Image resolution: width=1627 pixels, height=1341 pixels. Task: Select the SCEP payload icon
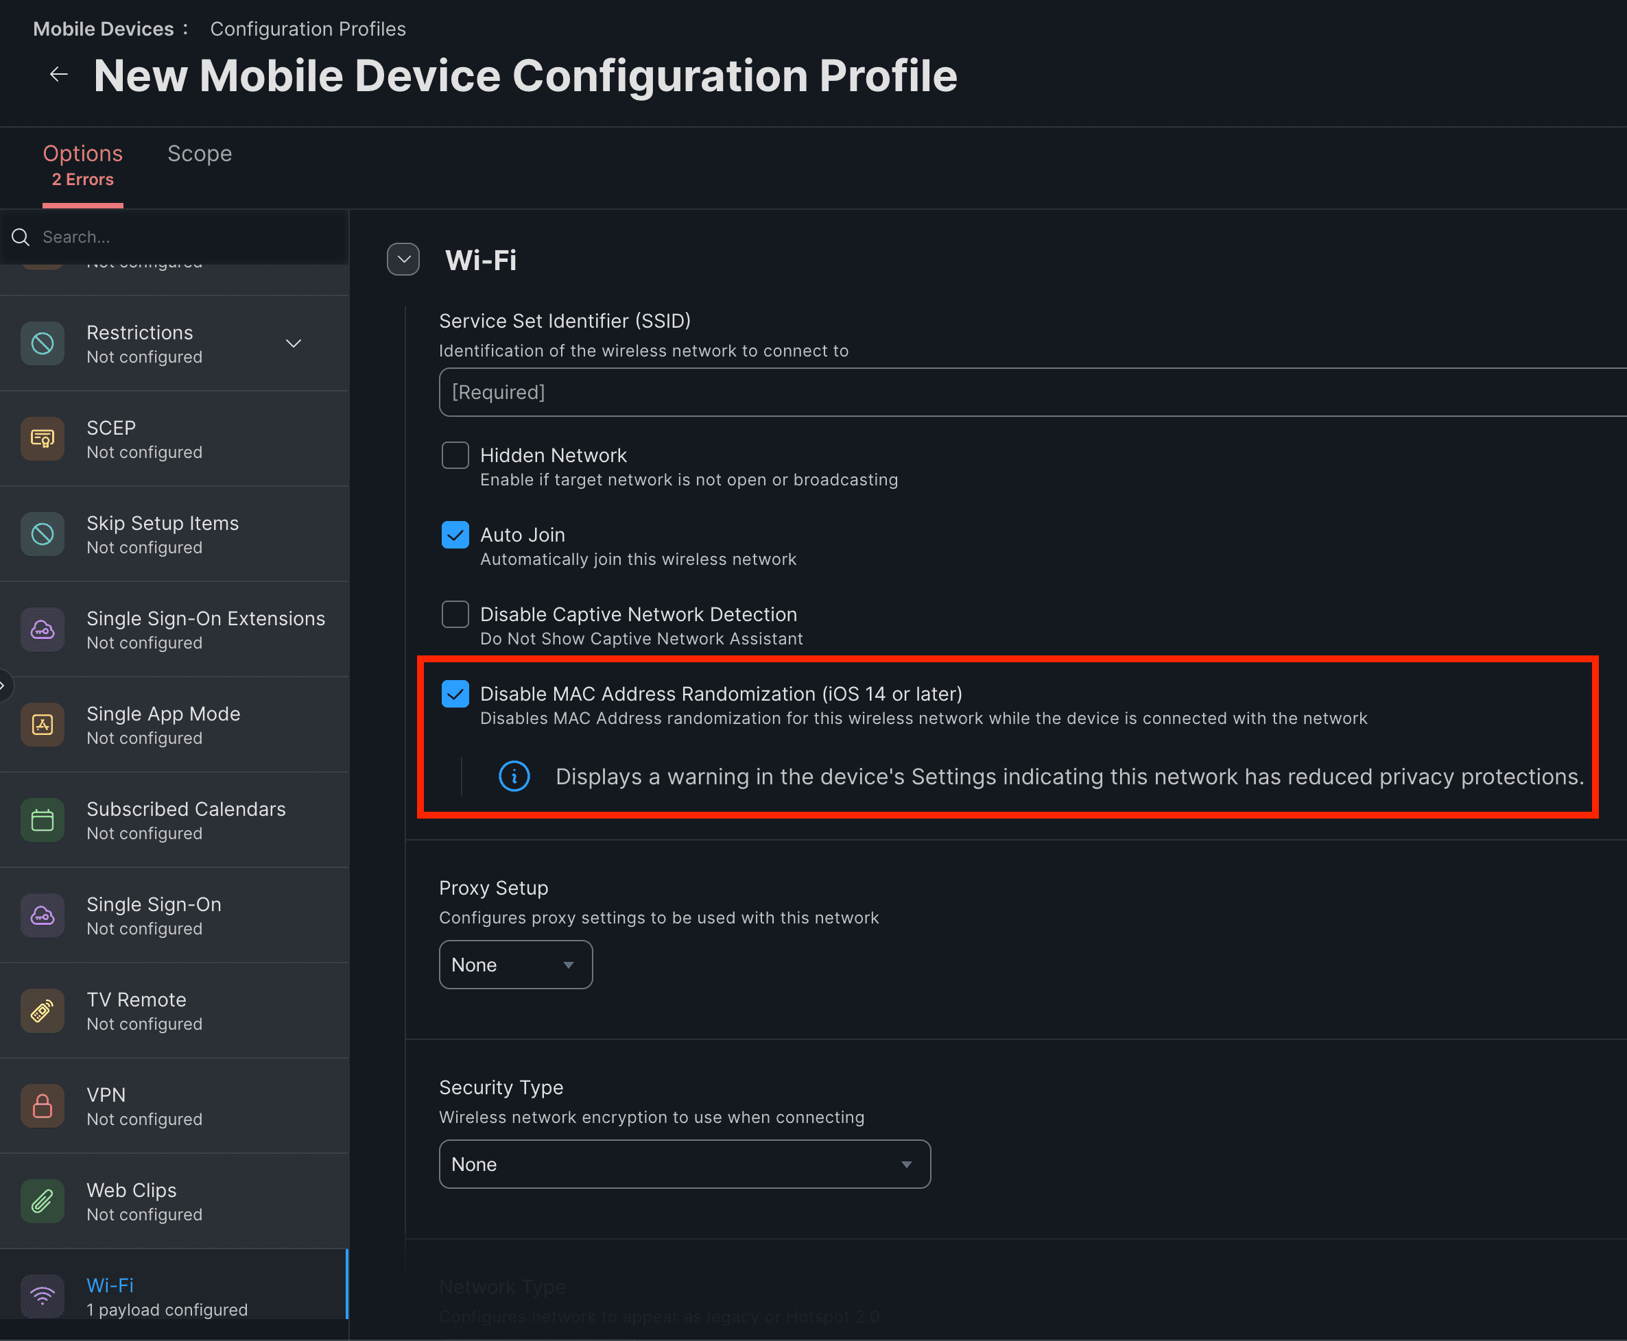(43, 438)
